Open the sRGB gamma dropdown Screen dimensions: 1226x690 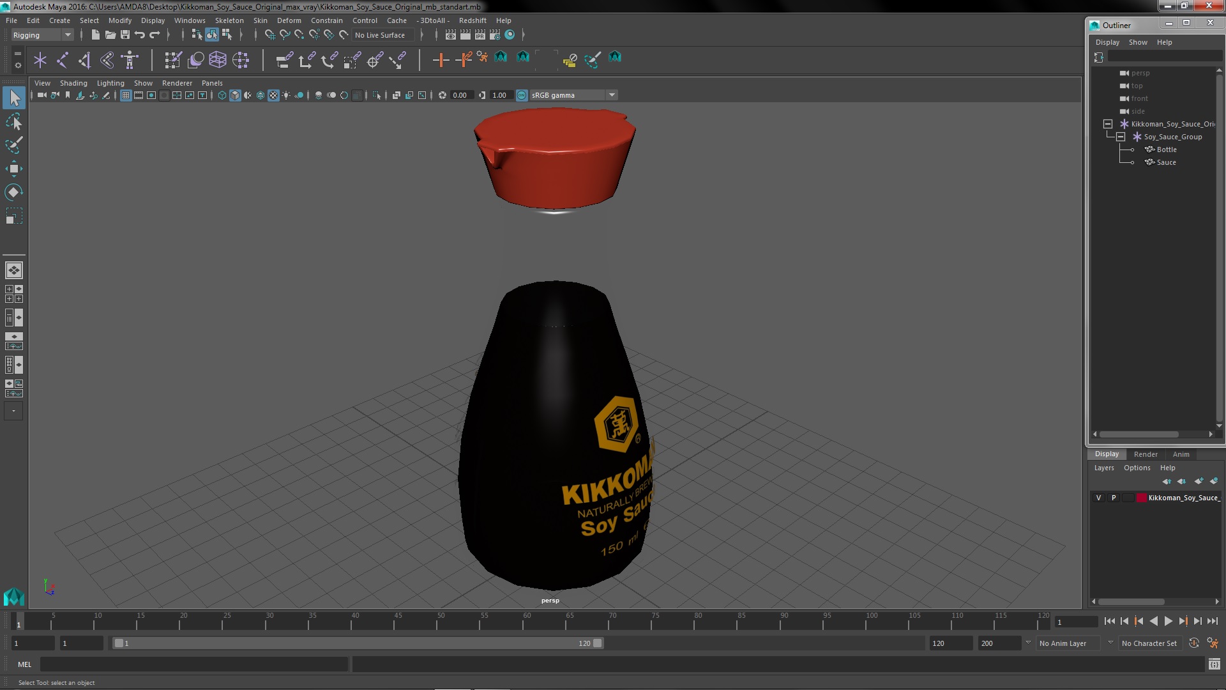pyautogui.click(x=573, y=95)
